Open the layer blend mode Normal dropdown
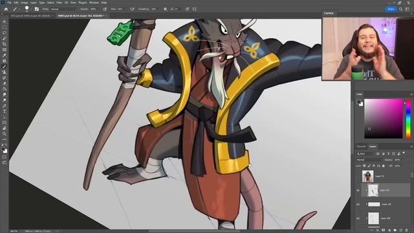 369,160
